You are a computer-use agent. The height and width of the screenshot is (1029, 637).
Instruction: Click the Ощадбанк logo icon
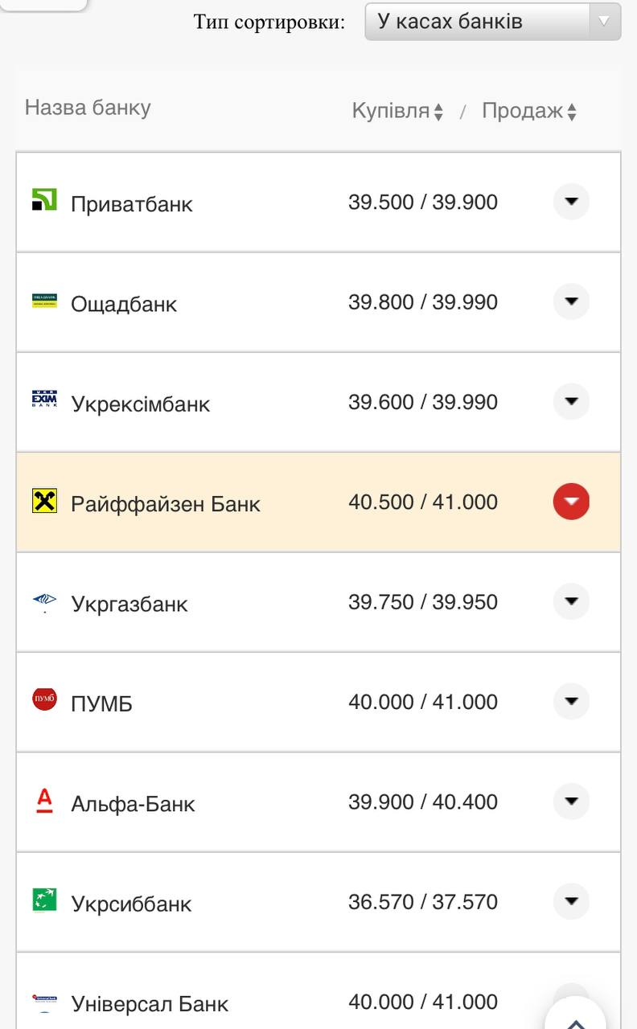coord(44,301)
